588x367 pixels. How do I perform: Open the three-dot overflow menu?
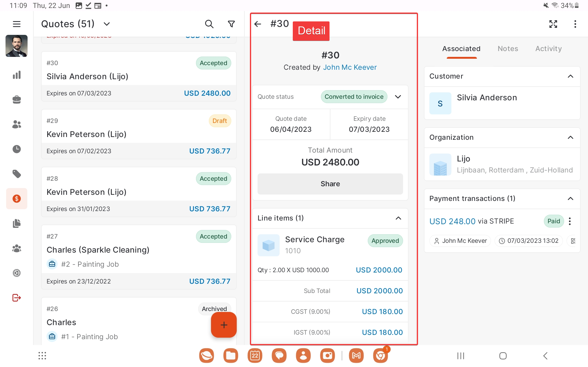pos(575,24)
